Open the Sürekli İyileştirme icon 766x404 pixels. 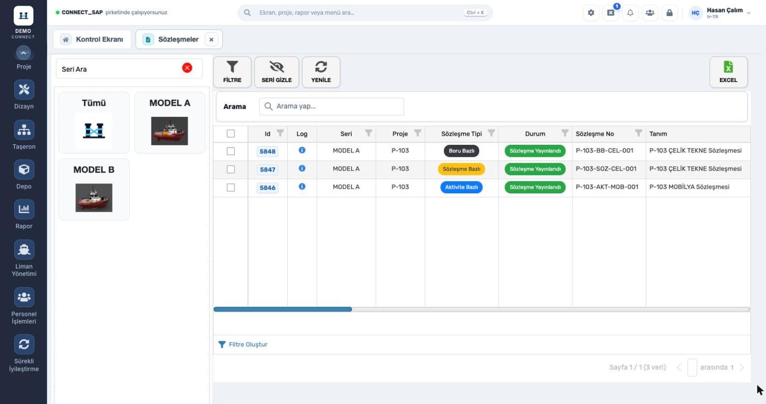(x=24, y=344)
